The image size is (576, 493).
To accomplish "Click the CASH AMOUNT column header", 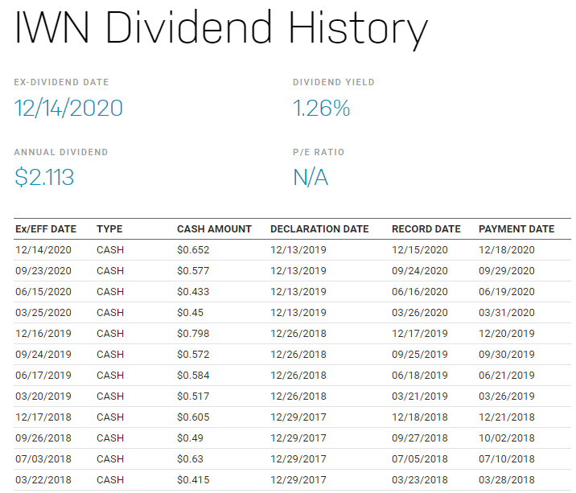I will point(214,229).
